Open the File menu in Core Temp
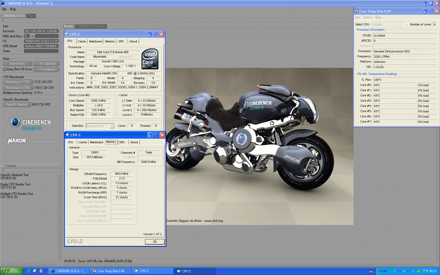The height and width of the screenshot is (275, 440). (357, 18)
